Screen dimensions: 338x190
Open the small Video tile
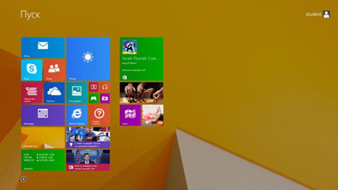(x=94, y=87)
